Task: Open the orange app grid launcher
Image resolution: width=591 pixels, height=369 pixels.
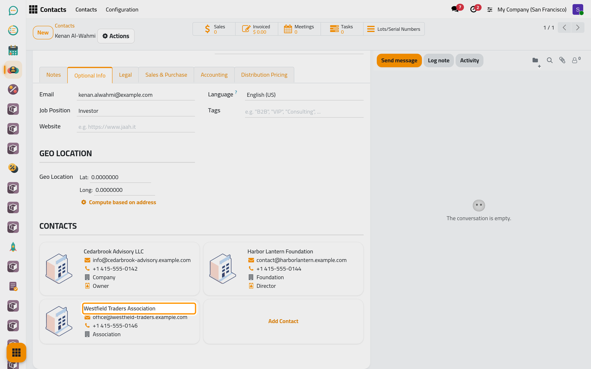Action: click(16, 352)
